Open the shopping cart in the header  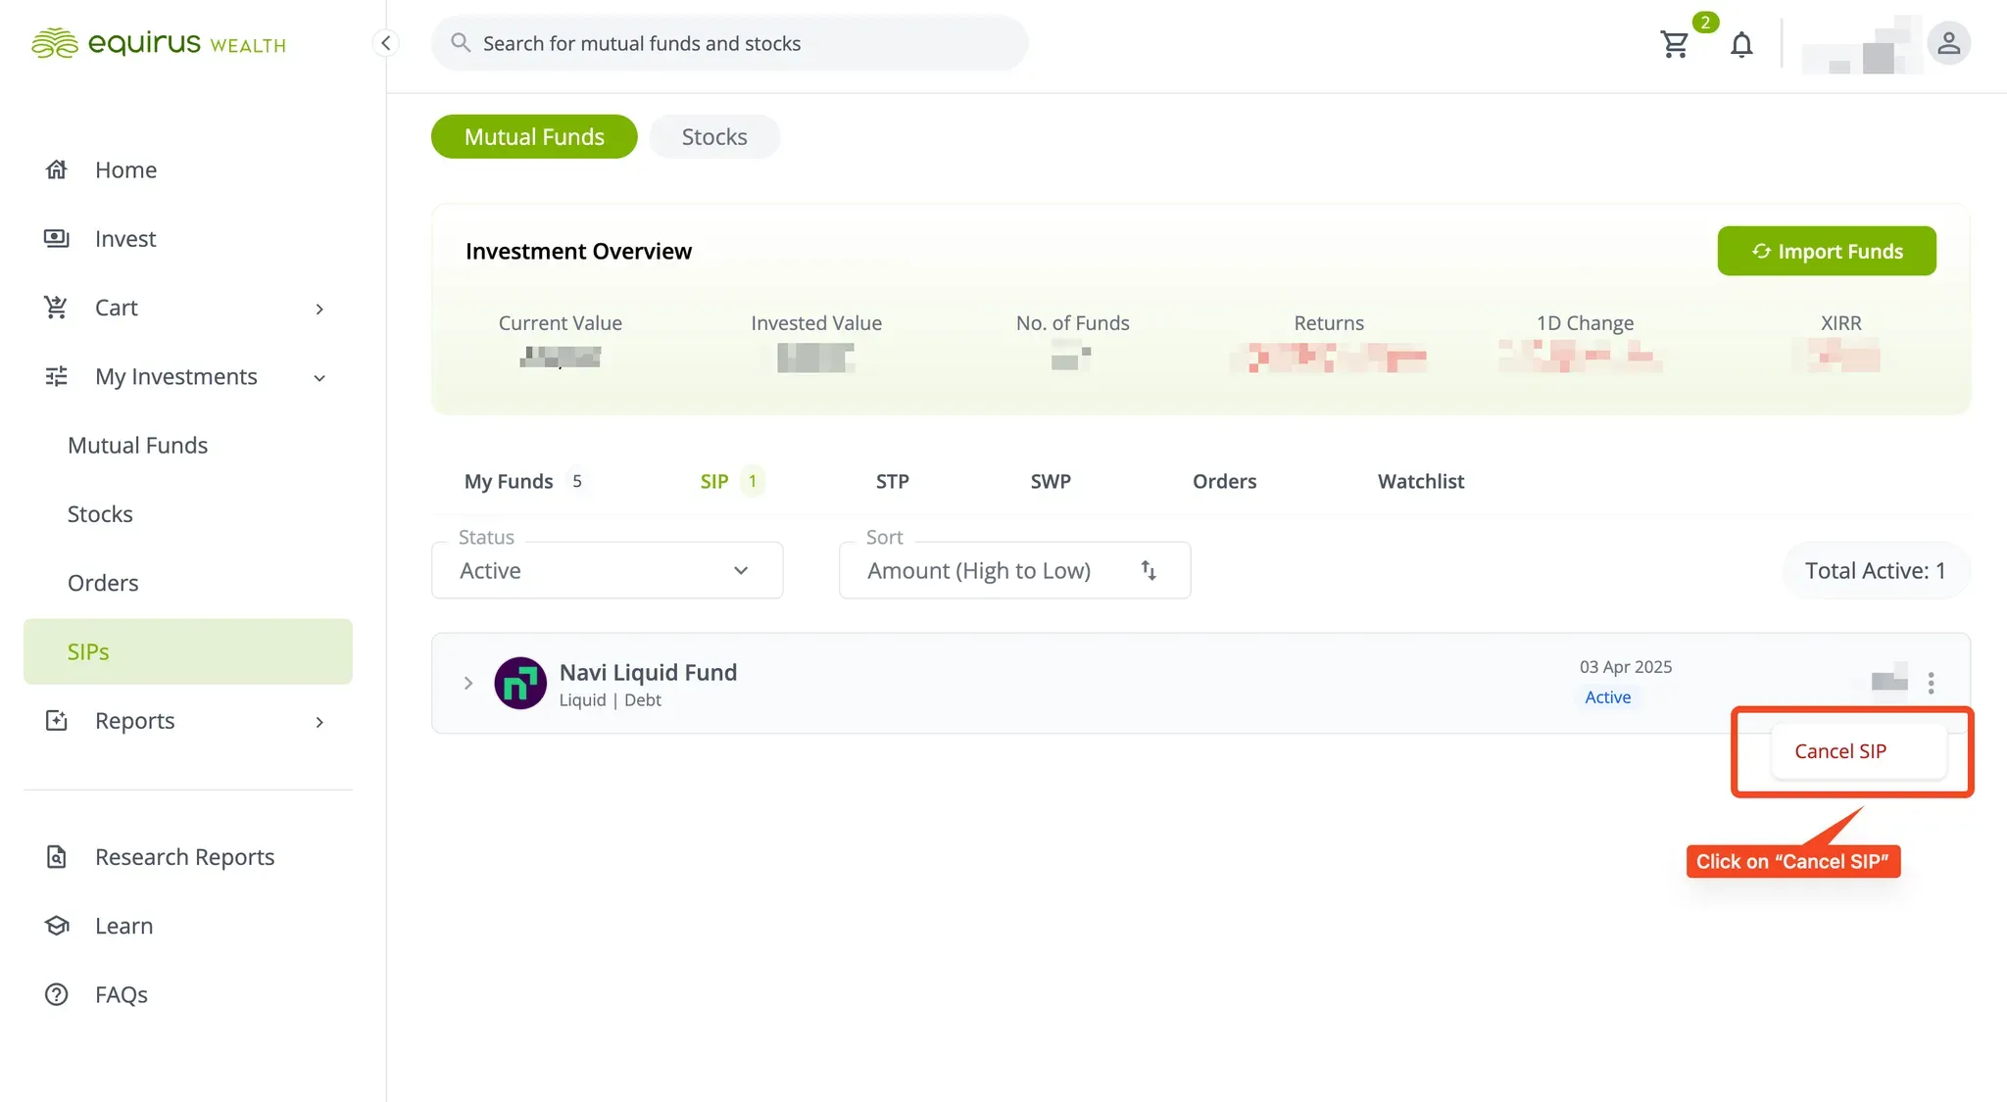(1675, 44)
